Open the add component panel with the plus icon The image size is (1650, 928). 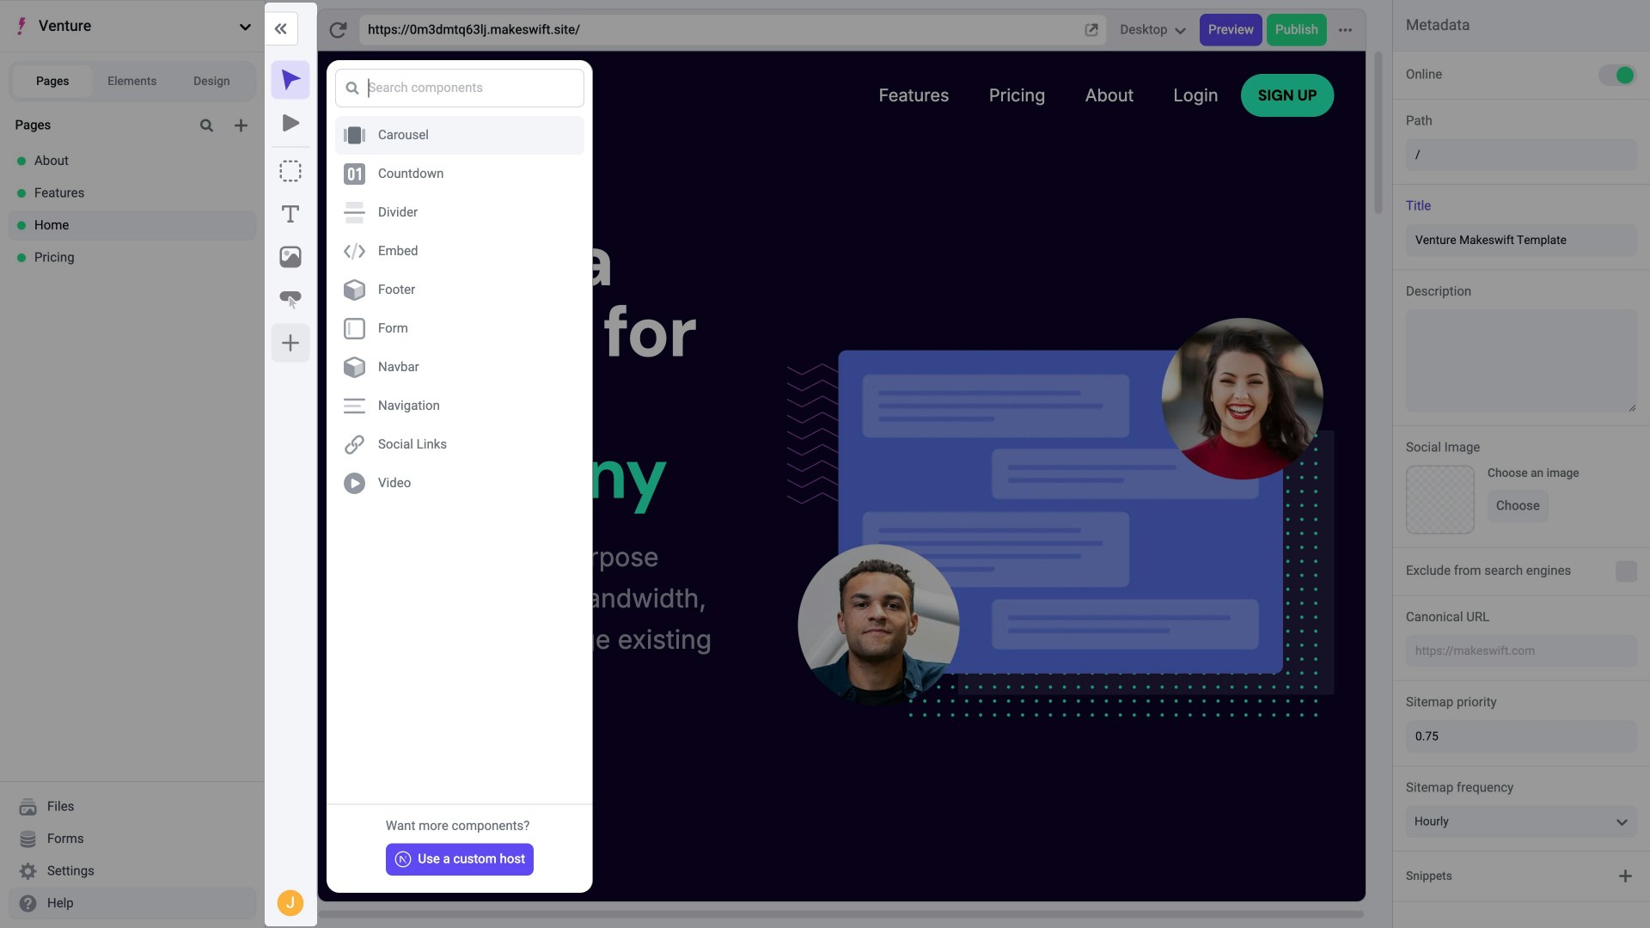coord(290,342)
